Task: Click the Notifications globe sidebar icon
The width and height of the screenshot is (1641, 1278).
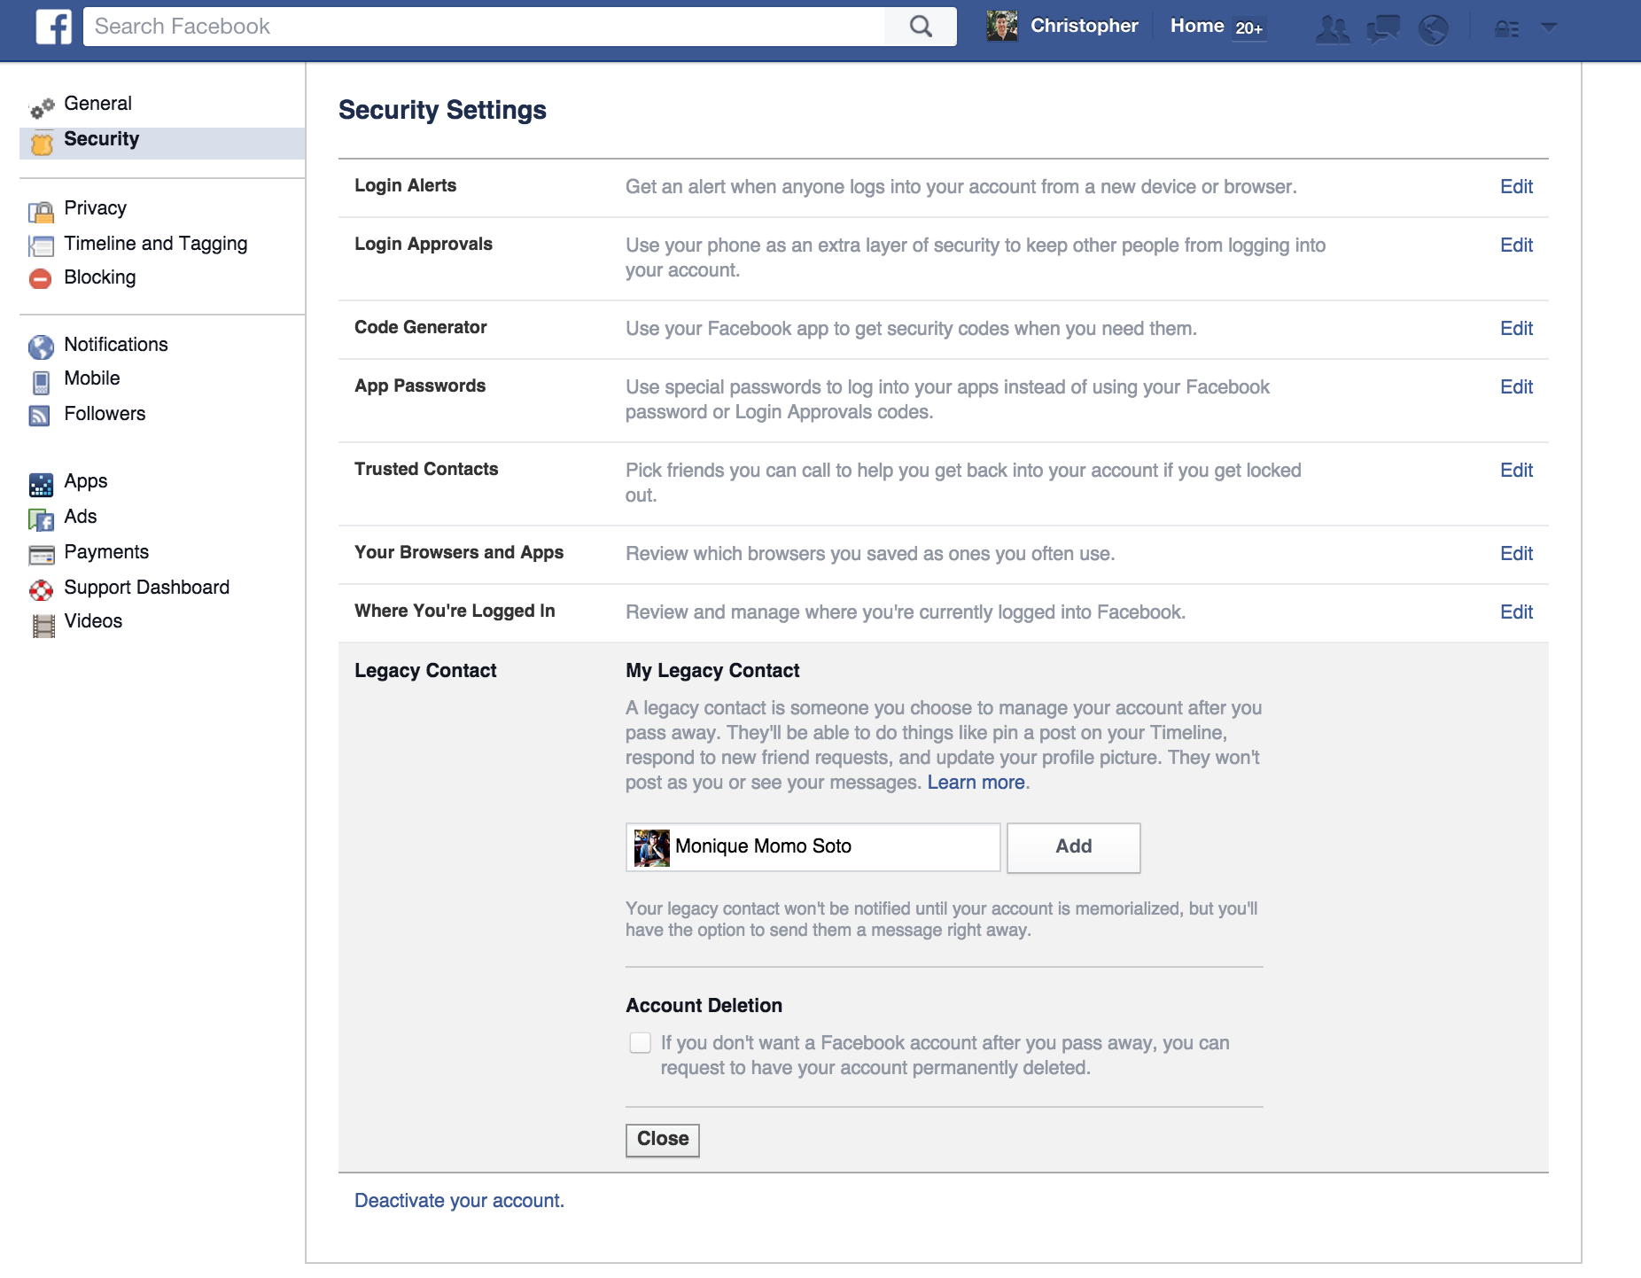Action: coord(41,347)
